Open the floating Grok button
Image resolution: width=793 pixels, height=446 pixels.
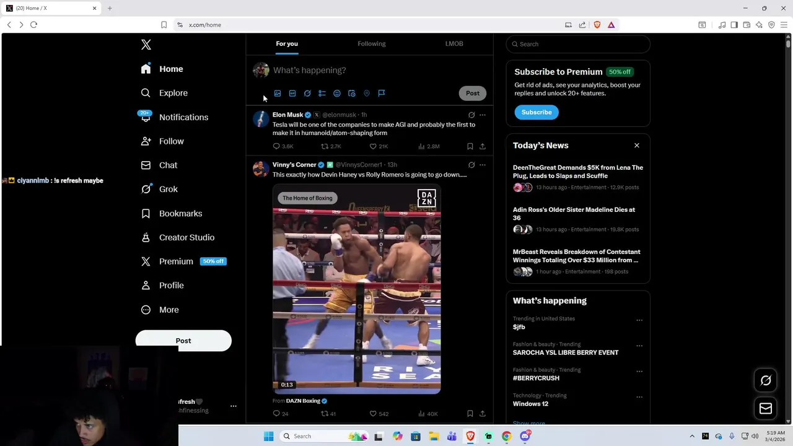pyautogui.click(x=766, y=380)
